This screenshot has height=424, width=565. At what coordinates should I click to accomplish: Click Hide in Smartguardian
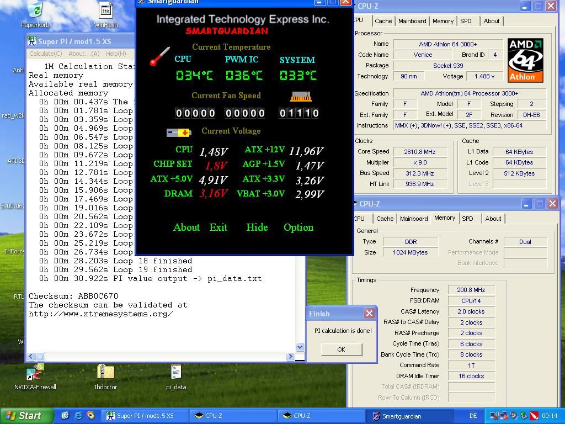(257, 227)
